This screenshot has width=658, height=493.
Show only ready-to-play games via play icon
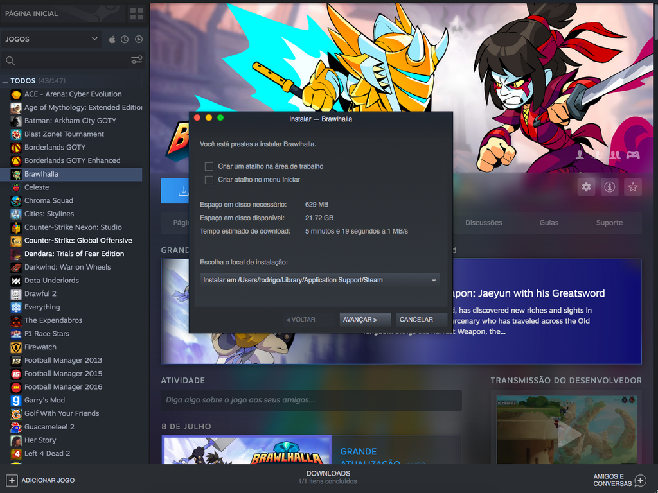[139, 39]
